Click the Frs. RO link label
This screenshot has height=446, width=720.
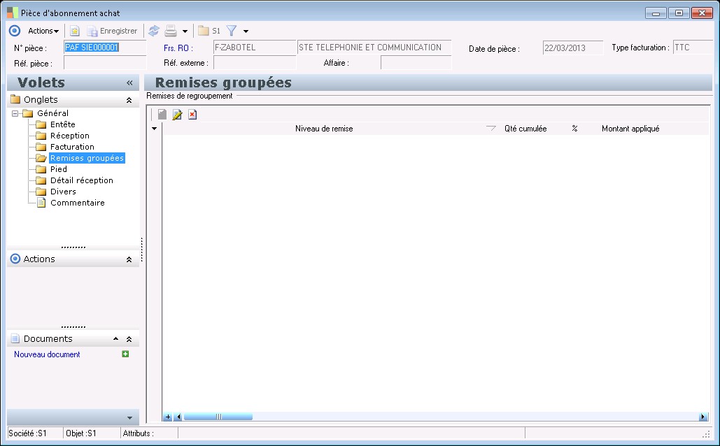point(178,48)
